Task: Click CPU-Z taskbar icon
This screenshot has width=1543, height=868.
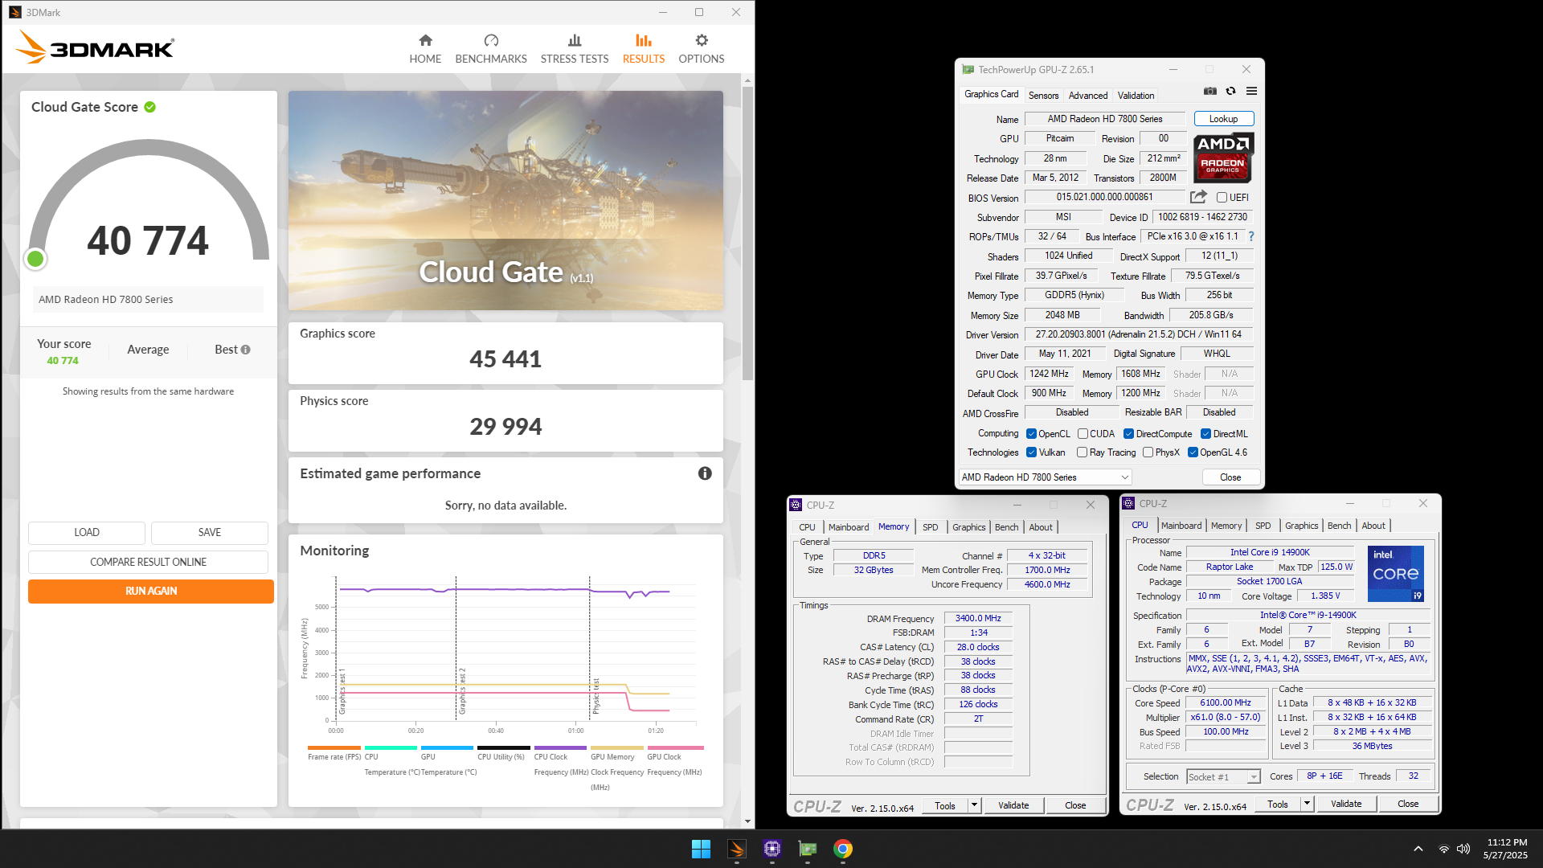Action: click(772, 849)
